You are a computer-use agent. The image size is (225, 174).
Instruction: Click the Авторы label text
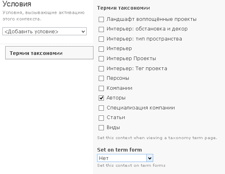click(x=116, y=98)
